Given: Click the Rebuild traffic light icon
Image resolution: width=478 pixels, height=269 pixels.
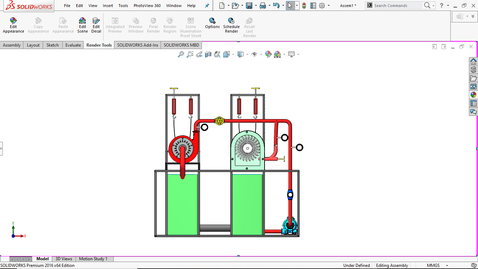Looking at the screenshot, I should [304, 6].
